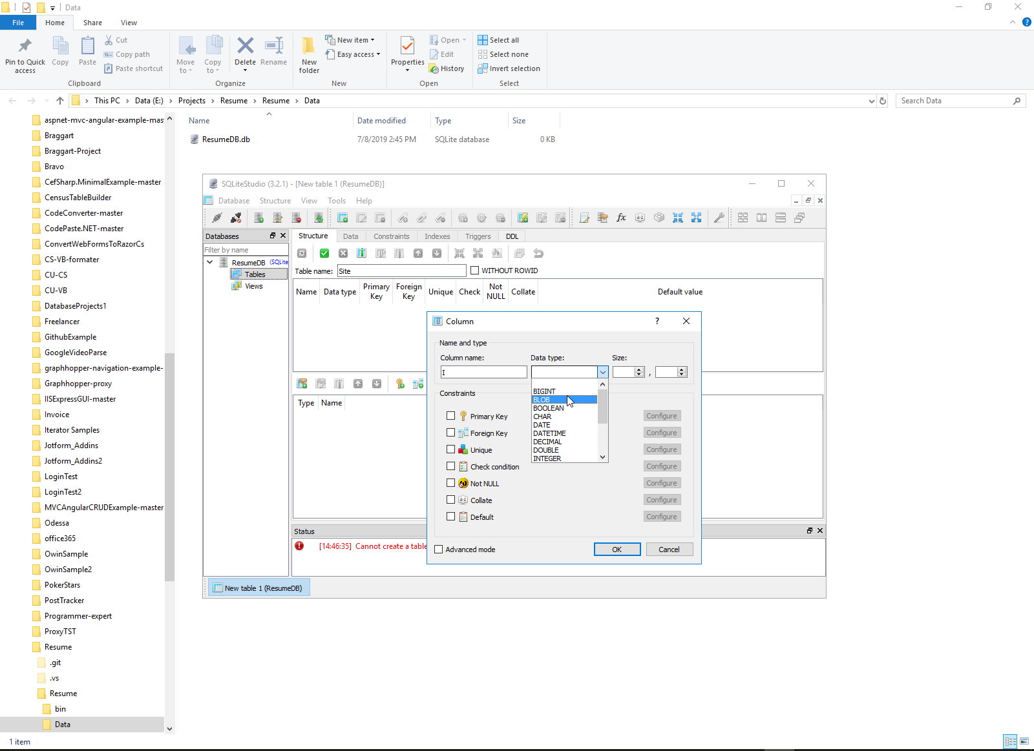1034x751 pixels.
Task: Click the Column name input field
Action: point(483,373)
